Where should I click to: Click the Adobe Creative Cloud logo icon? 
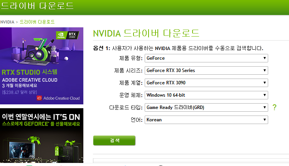(x=39, y=98)
